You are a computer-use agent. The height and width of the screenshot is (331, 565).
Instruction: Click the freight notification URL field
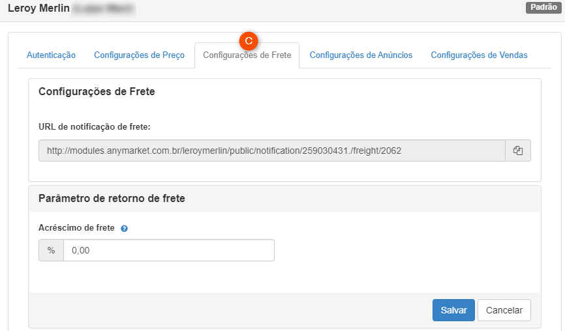(x=272, y=151)
